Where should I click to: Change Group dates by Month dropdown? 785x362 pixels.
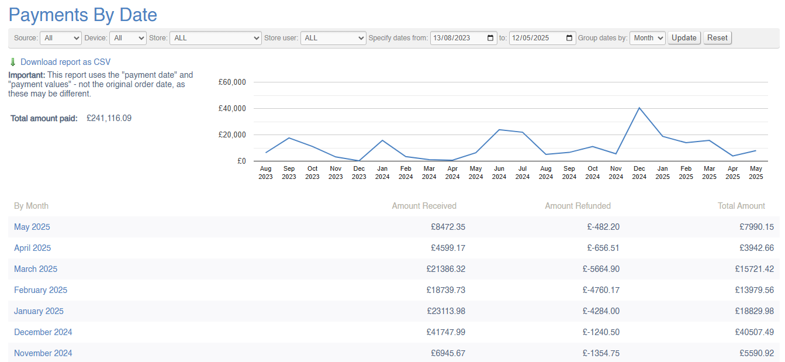(x=647, y=38)
